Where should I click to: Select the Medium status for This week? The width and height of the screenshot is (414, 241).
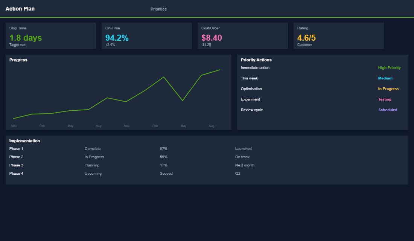(x=385, y=78)
